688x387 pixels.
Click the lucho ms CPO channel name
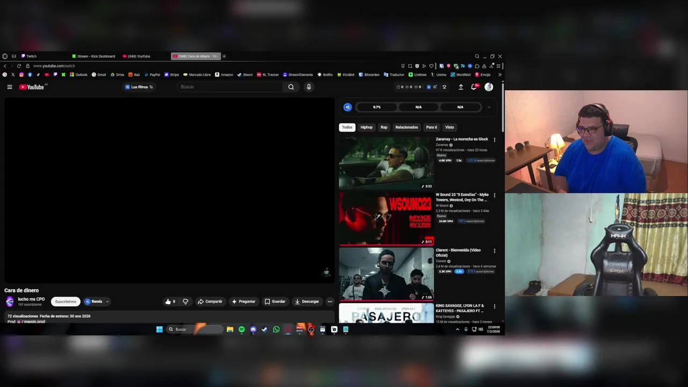31,299
